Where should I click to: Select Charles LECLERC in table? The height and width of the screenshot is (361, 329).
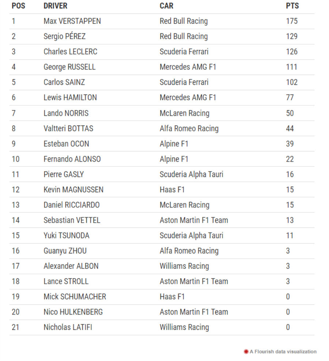pyautogui.click(x=71, y=52)
